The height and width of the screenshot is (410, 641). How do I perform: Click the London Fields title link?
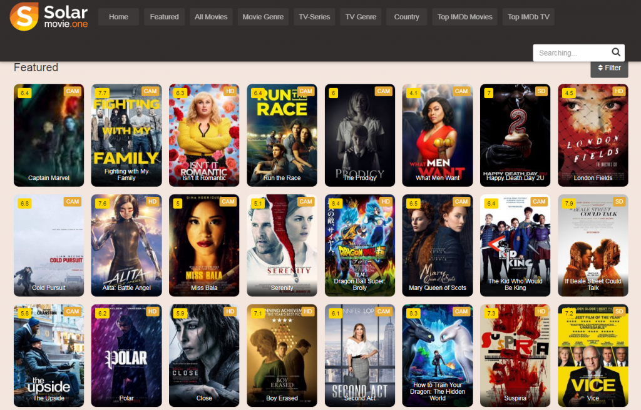(x=593, y=178)
